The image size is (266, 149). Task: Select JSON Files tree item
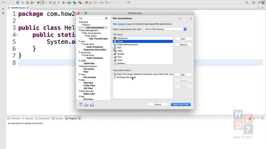89,63
